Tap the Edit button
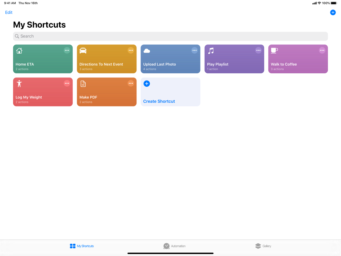This screenshot has width=341, height=256. [x=9, y=12]
